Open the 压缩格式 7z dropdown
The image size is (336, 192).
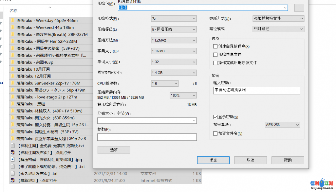[x=174, y=19]
